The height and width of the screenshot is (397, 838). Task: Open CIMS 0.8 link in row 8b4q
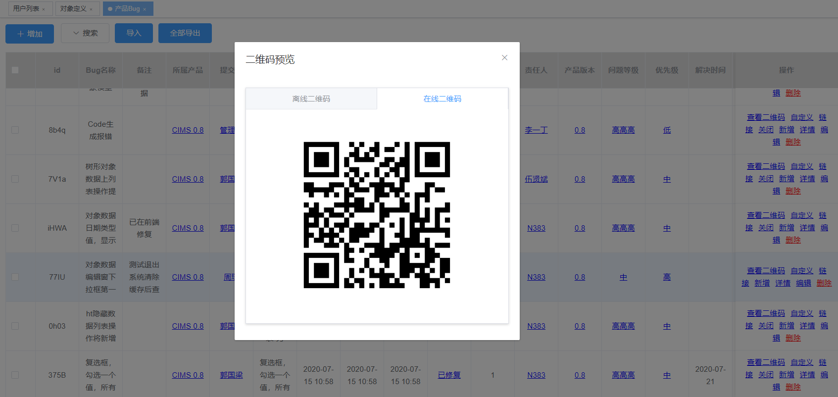click(x=188, y=130)
